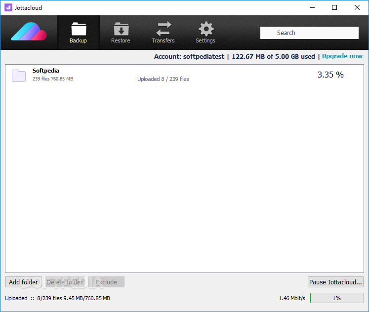
Task: Click the 1.46 Mbit/s speed readout
Action: point(292,298)
